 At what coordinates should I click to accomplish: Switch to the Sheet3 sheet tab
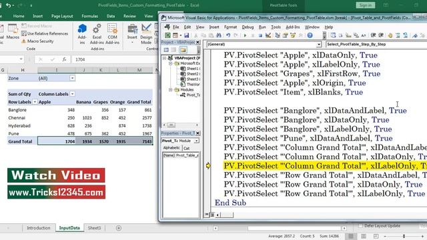(x=94, y=228)
